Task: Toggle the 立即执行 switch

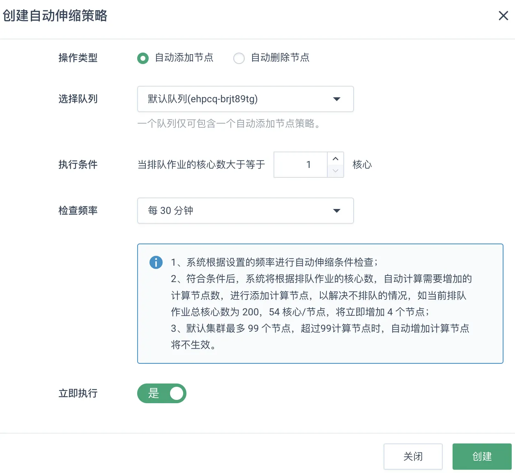Action: (x=162, y=393)
